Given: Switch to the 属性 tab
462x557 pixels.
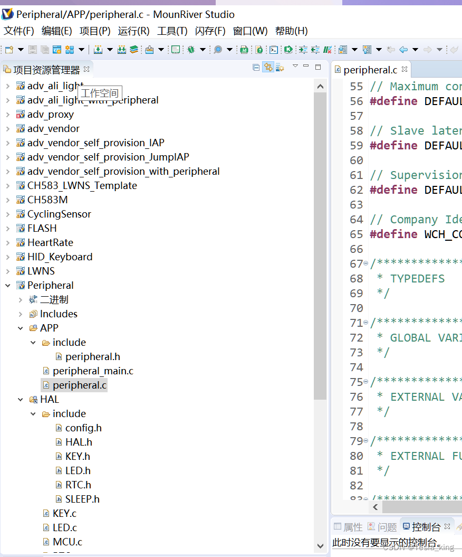Looking at the screenshot, I should click(x=349, y=527).
